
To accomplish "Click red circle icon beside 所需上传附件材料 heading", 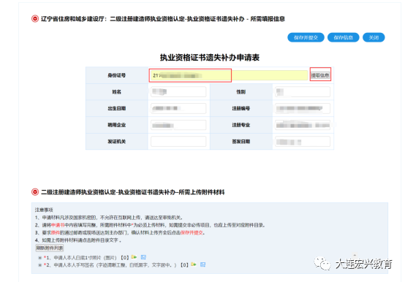I will (x=35, y=192).
